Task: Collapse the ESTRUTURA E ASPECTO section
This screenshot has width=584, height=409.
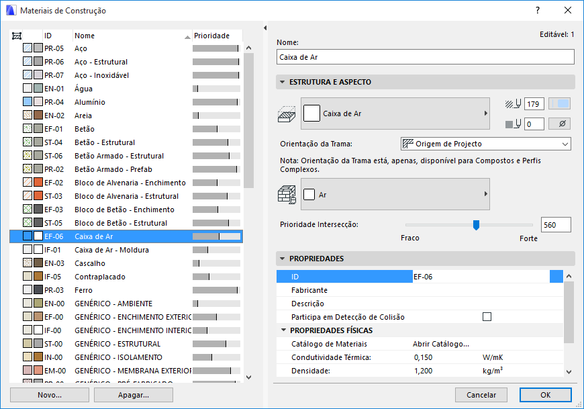Action: coord(283,82)
